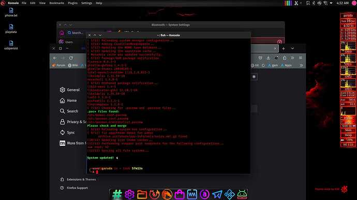Open the Firefox hamburger menu
Viewport: 357px width, 200px height.
(x=301, y=58)
